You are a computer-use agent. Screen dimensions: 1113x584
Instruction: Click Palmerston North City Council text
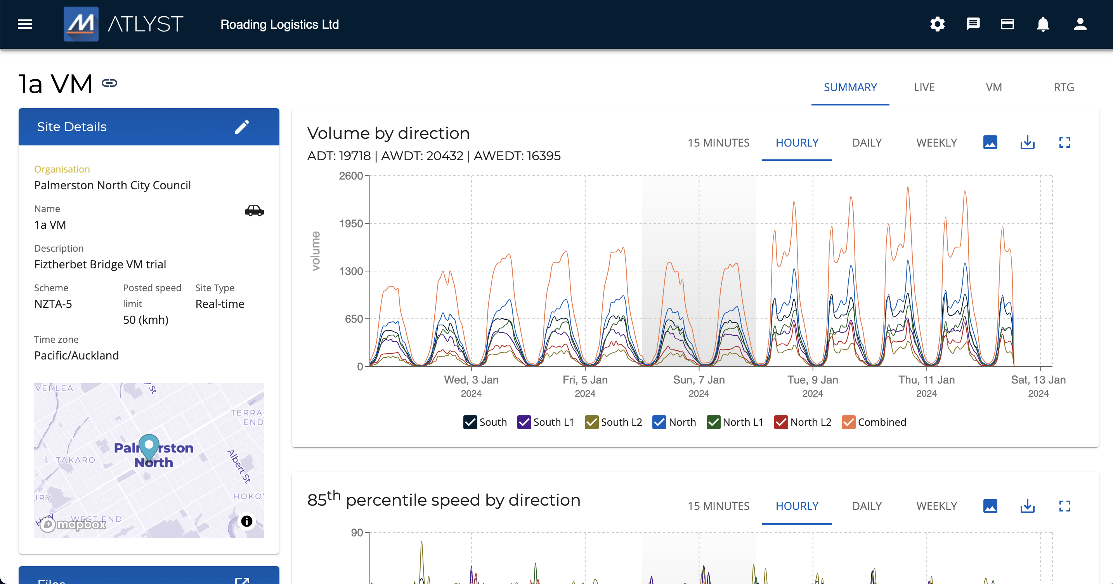click(112, 185)
